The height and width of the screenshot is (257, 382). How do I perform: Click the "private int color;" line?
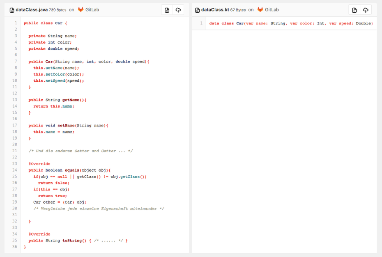click(50, 42)
